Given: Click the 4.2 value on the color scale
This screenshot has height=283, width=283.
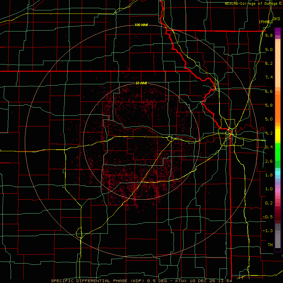Looking at the screenshot, I should (269, 133).
